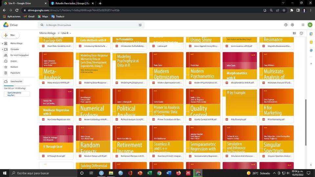The width and height of the screenshot is (315, 177).
Task: Focus the Windows taskbar search box
Action: click(43, 173)
